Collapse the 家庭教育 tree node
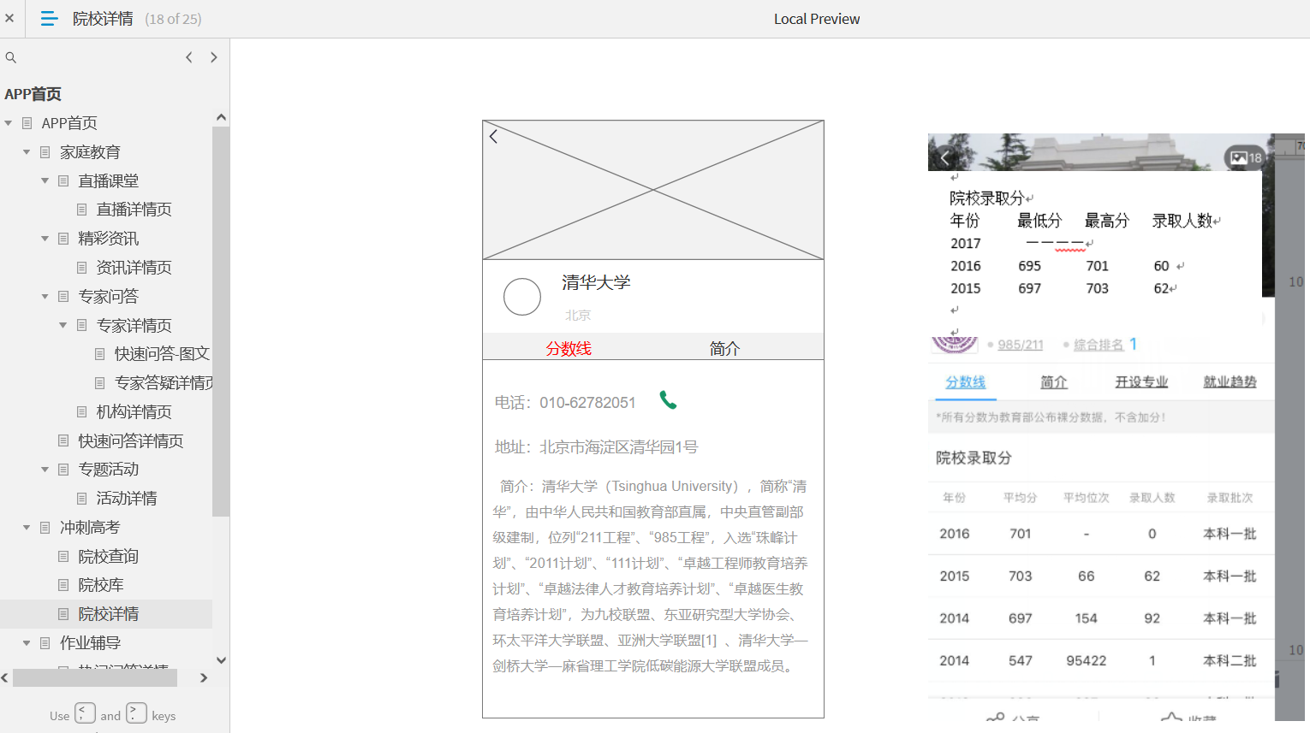The width and height of the screenshot is (1310, 733). (x=27, y=152)
